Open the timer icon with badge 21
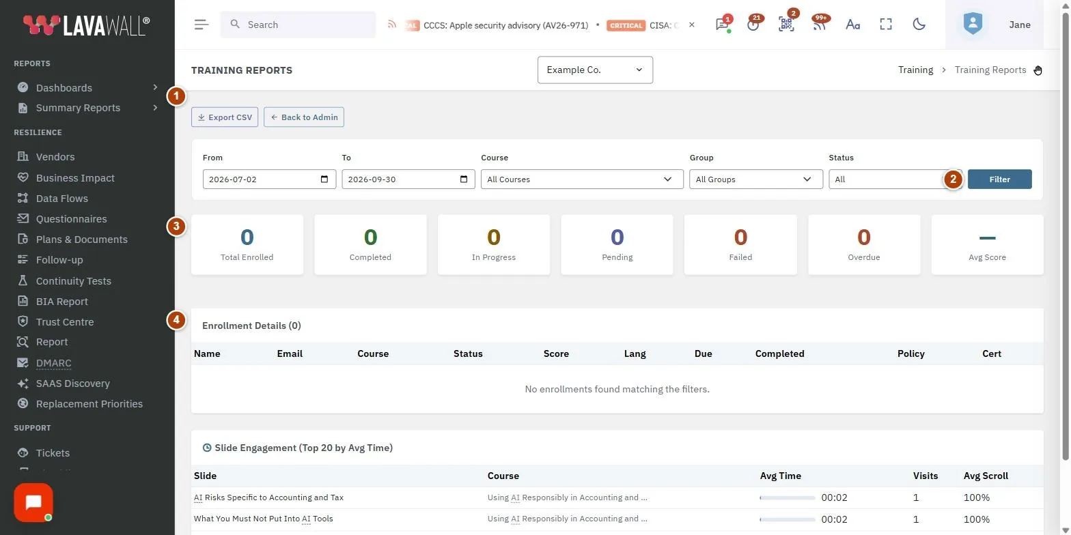The width and height of the screenshot is (1071, 535). 753,25
